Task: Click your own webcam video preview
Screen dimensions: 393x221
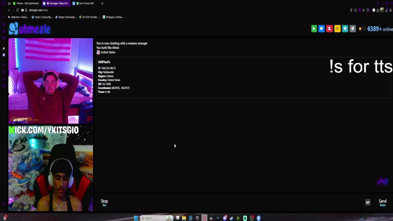Action: coord(51,168)
